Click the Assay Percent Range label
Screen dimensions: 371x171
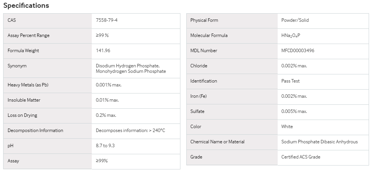tap(29, 35)
